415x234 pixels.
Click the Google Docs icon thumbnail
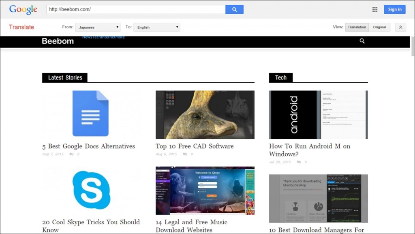pos(90,114)
